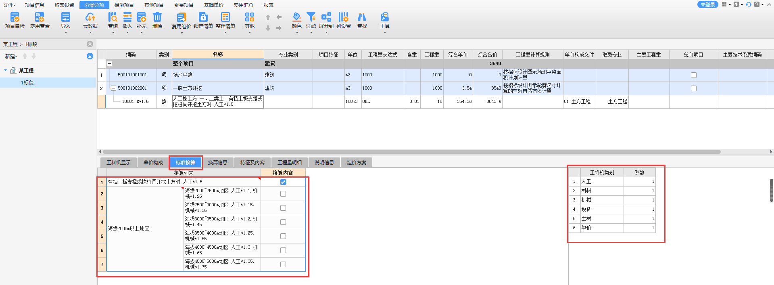This screenshot has height=285, width=774.
Task: Collapse the 一般土方开挖 row expander
Action: tap(113, 88)
